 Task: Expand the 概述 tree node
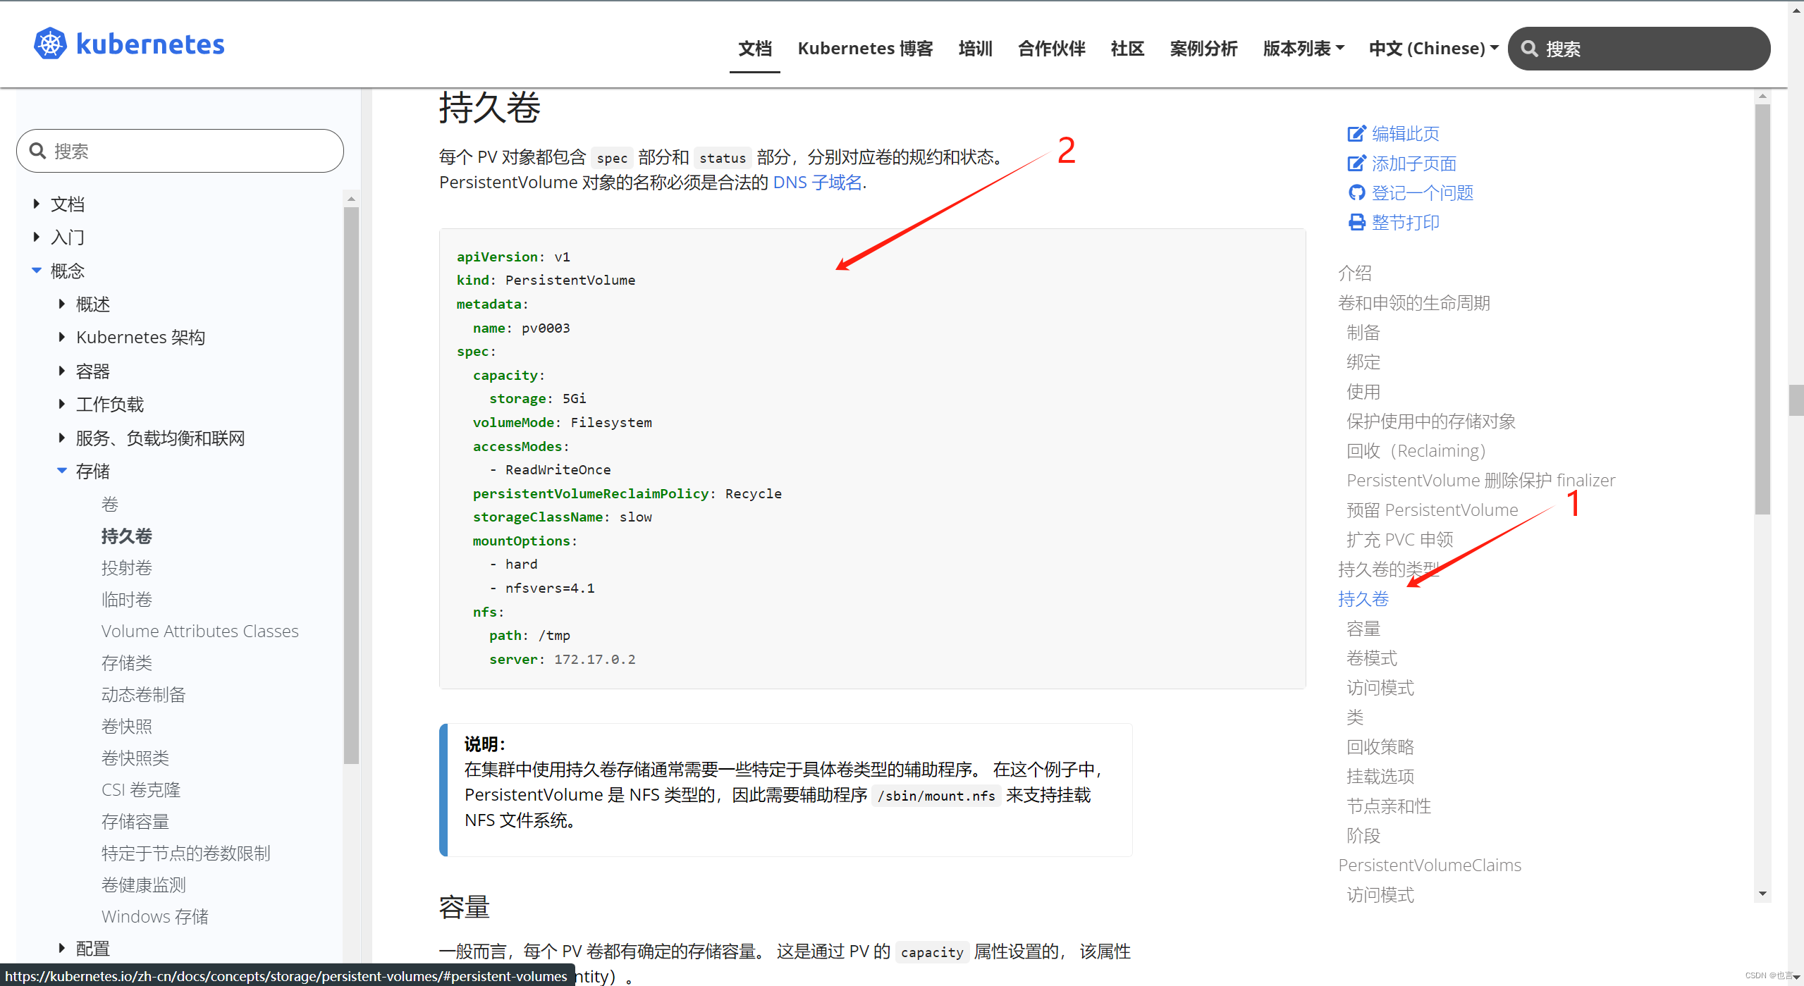point(62,304)
